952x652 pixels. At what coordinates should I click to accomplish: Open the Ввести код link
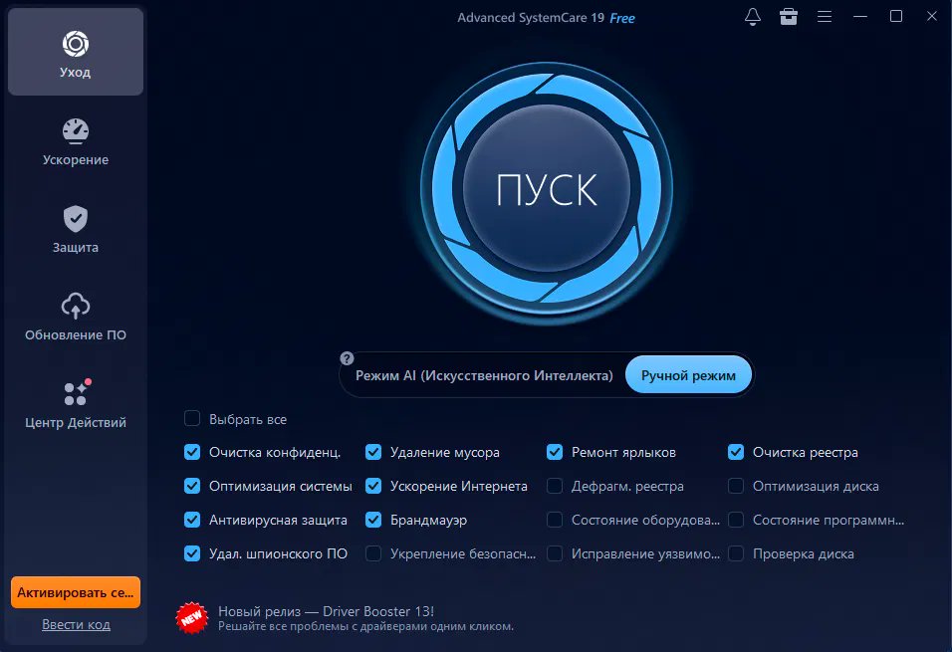[x=75, y=624]
